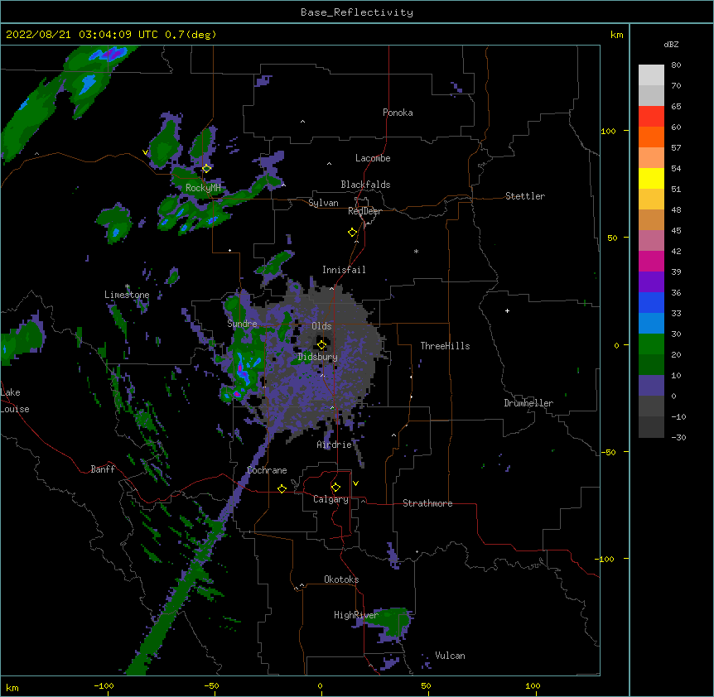
Task: Click the yellow diamond marker below Cochrane
Action: 282,488
